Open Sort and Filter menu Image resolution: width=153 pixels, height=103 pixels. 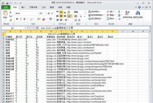(127, 15)
